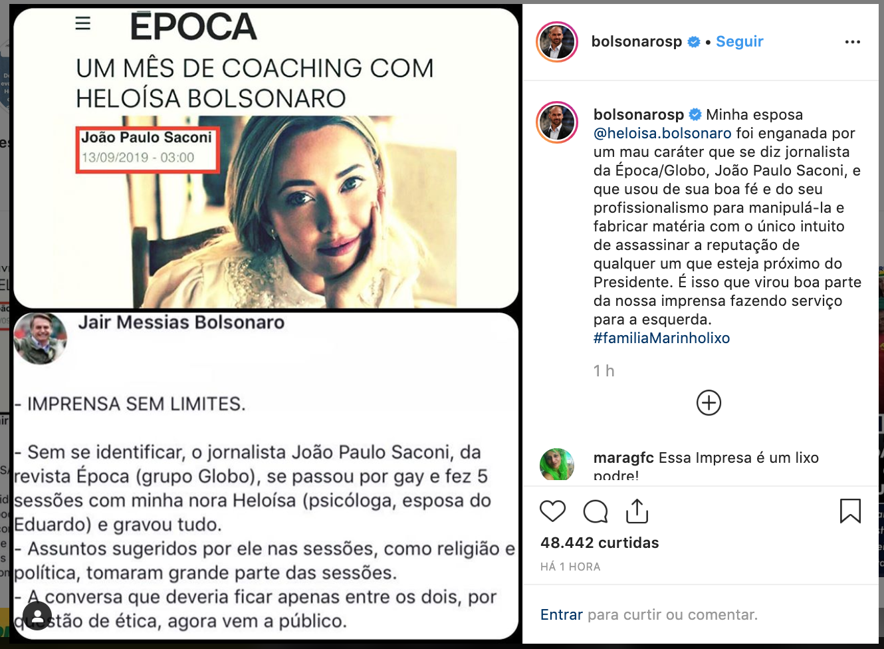
Task: View the 48.442 curtidas likes list
Action: tap(600, 543)
